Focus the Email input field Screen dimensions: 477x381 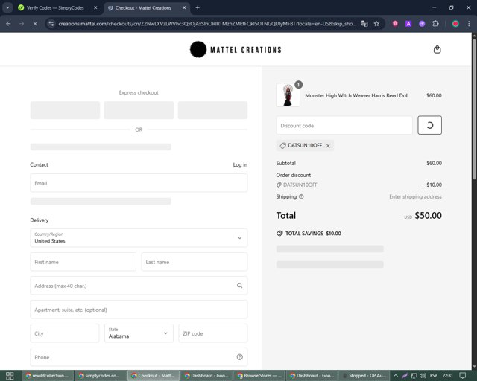tap(139, 183)
